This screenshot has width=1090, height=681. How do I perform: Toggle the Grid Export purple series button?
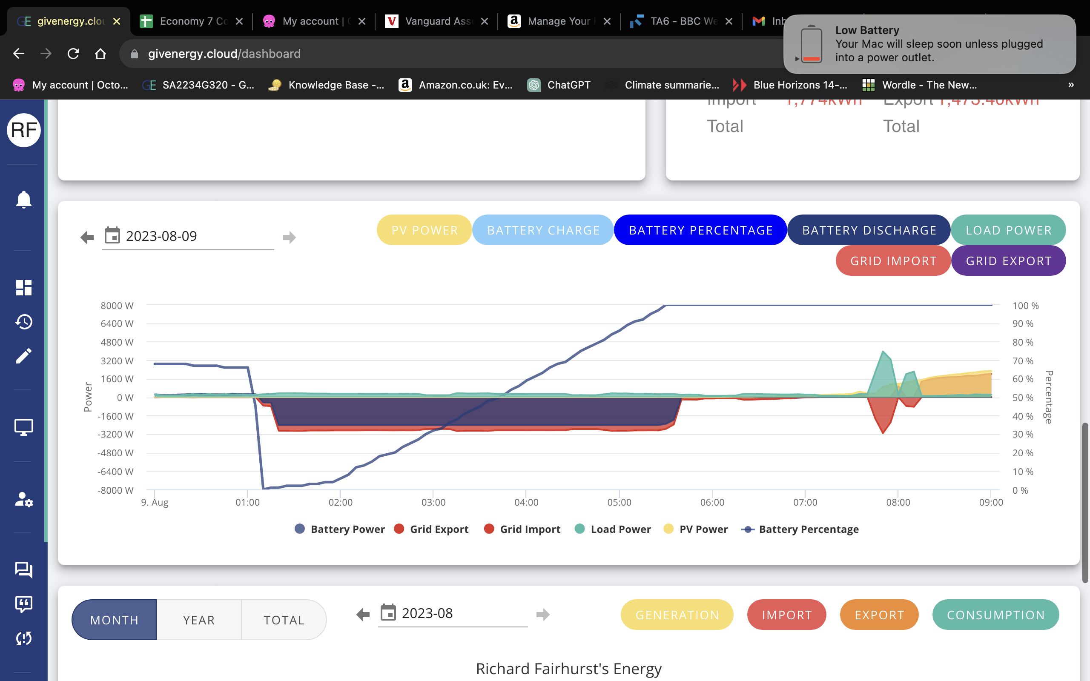1009,261
